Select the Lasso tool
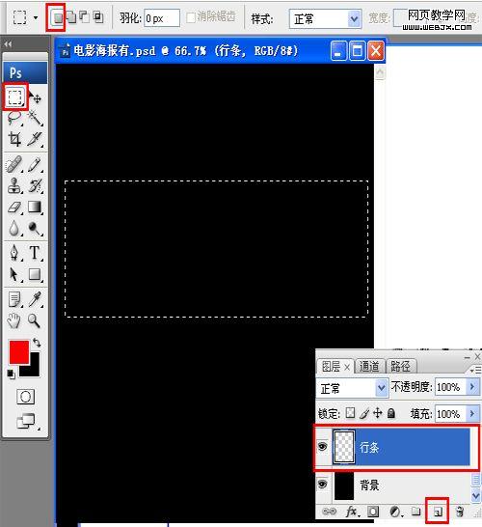The image size is (482, 527). [x=14, y=118]
